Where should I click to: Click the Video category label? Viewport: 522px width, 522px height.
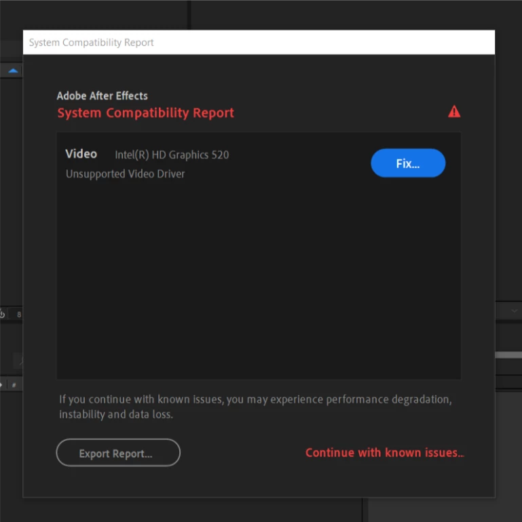[81, 154]
